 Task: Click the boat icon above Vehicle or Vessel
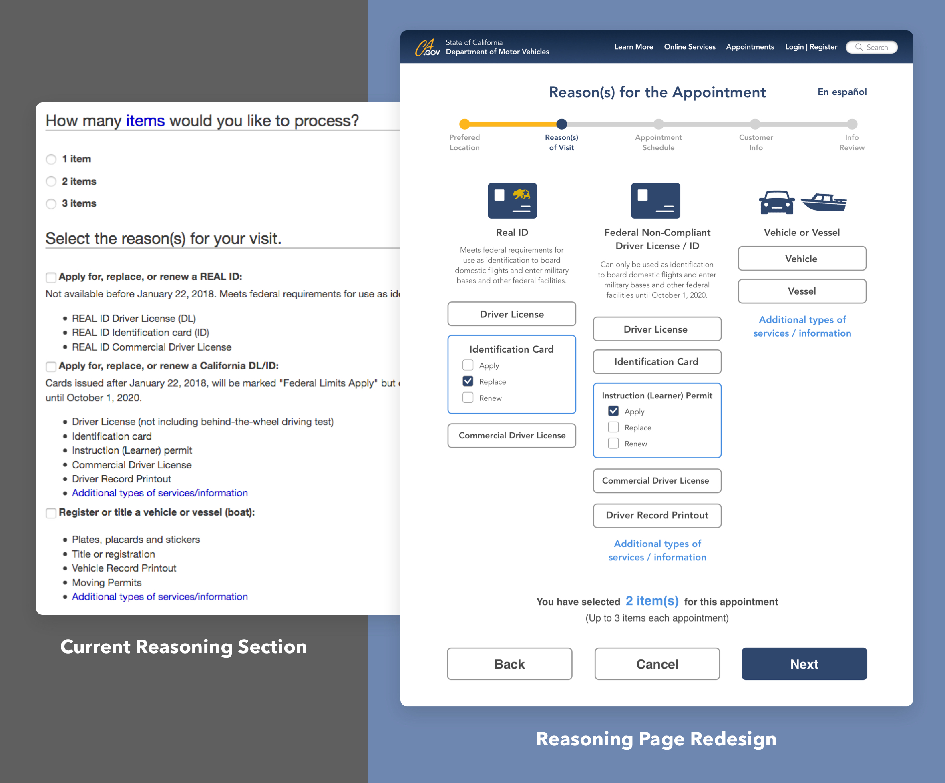point(824,203)
